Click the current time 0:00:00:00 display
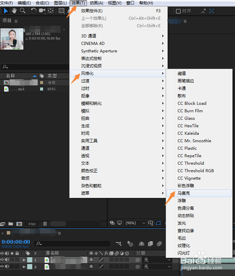Viewport: 235px width, 276px height. [x=16, y=242]
